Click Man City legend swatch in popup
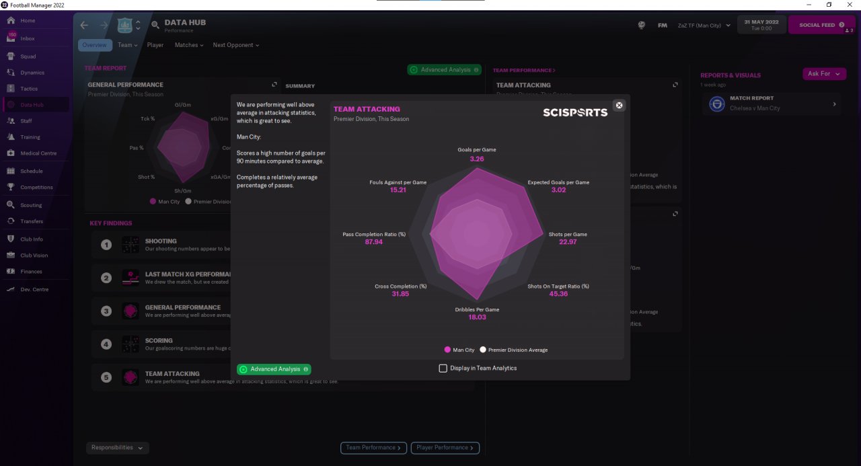Image resolution: width=861 pixels, height=466 pixels. (x=447, y=350)
